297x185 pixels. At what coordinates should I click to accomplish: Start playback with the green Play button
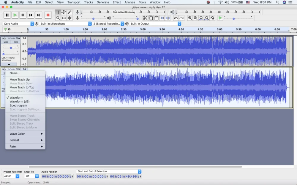tap(15, 15)
